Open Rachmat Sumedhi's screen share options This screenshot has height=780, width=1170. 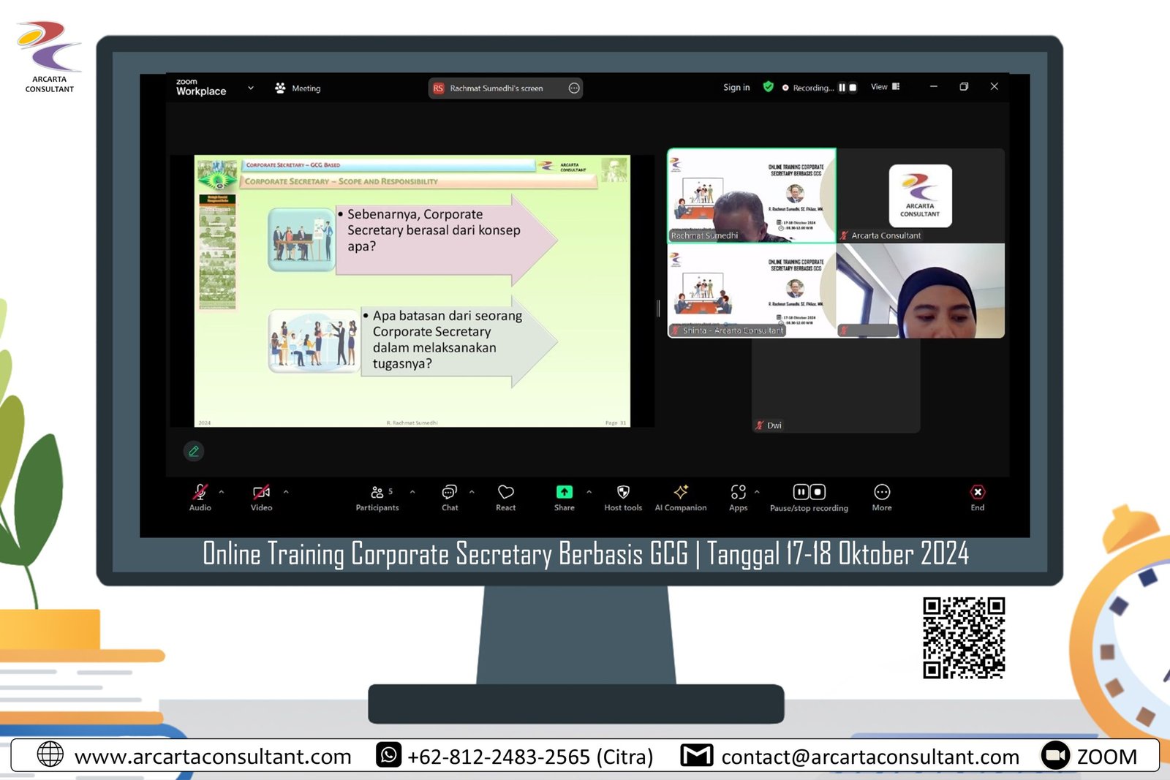click(x=574, y=88)
